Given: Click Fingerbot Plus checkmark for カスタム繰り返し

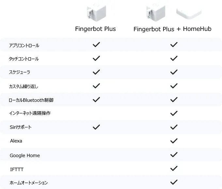Looking at the screenshot, I should coord(96,86).
